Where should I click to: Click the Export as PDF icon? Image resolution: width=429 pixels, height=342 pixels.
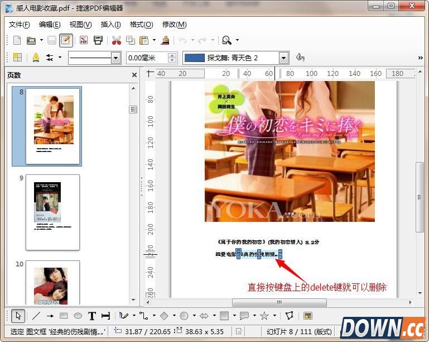tap(84, 40)
